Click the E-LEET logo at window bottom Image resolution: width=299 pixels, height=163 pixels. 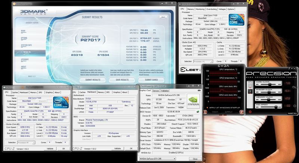(190, 70)
